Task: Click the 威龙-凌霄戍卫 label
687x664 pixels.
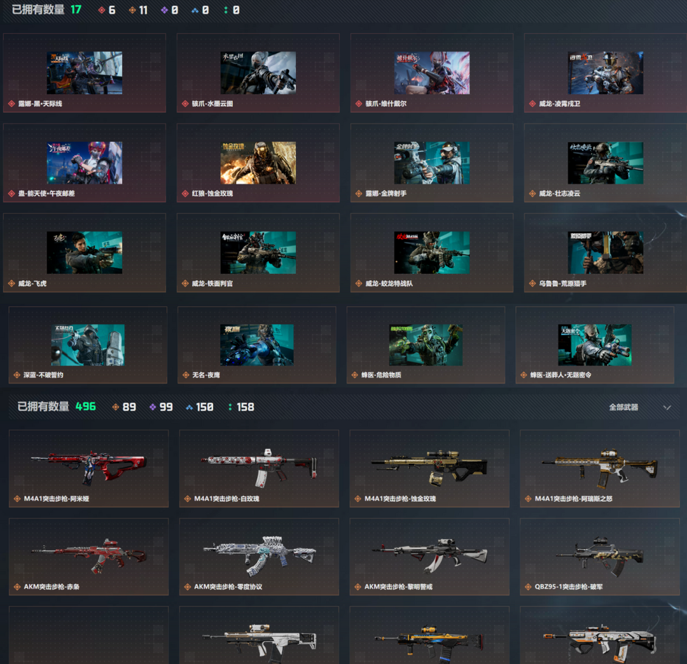Action: click(559, 104)
